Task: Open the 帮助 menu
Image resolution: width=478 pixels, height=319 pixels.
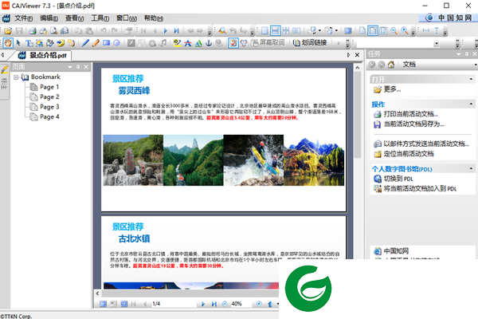Action: [153, 18]
